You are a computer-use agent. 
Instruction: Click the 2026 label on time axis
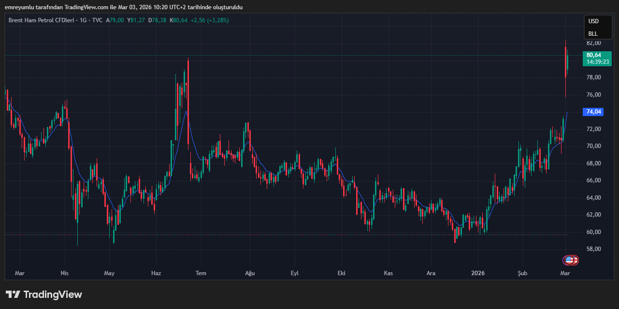[478, 273]
